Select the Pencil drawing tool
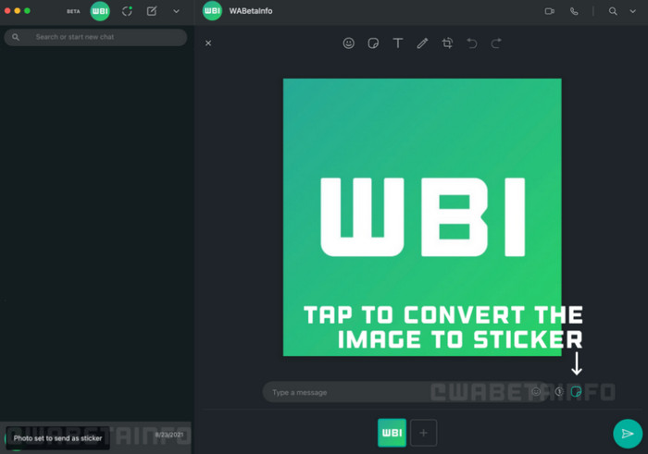Viewport: 648px width, 454px height. pos(422,43)
